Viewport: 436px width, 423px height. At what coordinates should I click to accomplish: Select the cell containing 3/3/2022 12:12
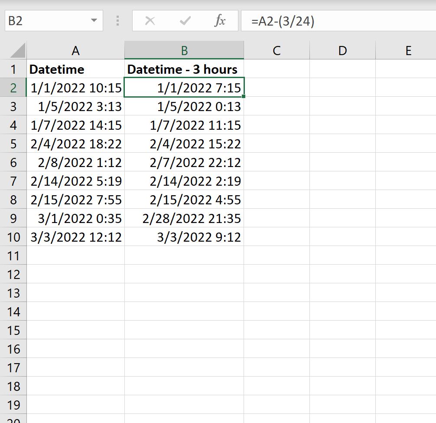[x=75, y=237]
